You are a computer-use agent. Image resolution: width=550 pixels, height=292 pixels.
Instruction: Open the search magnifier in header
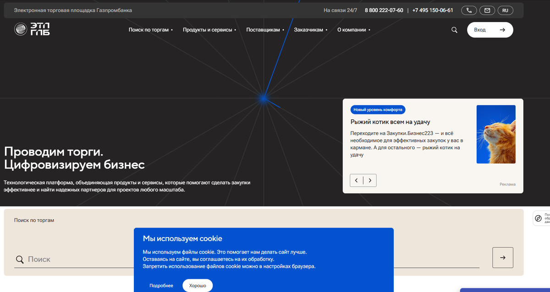tap(454, 30)
